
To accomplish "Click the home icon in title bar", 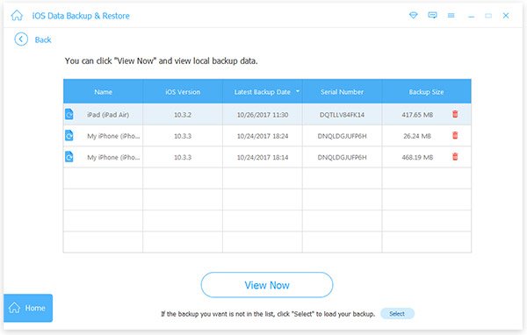I will click(x=17, y=16).
